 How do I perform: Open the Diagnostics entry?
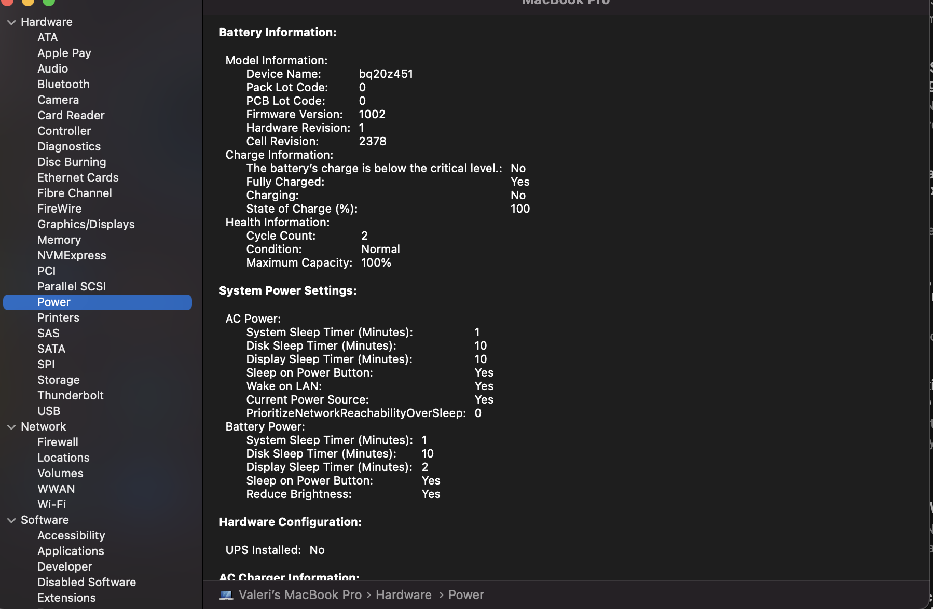[69, 146]
